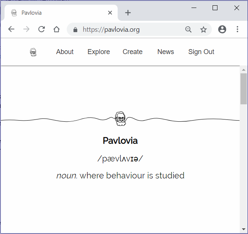Open the browser home page icon
The width and height of the screenshot is (248, 234).
pyautogui.click(x=57, y=29)
